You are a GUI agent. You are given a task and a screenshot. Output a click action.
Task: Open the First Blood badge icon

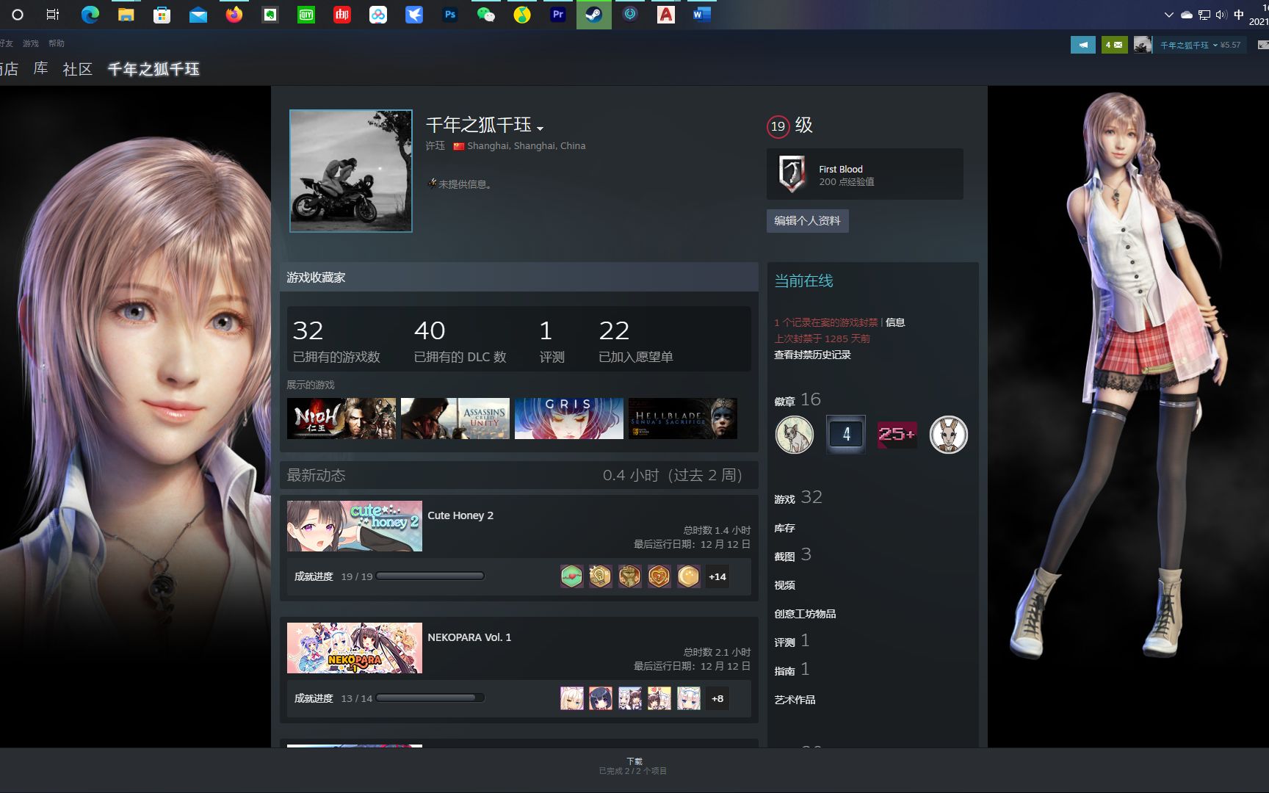(x=792, y=174)
